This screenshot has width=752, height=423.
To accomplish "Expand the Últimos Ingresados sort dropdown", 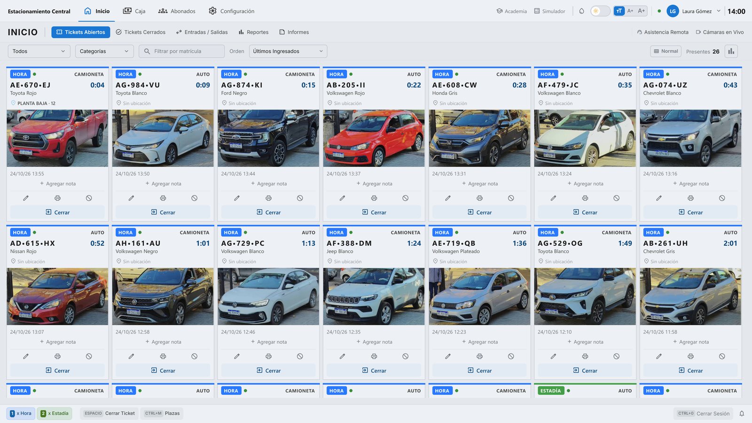I will point(288,51).
